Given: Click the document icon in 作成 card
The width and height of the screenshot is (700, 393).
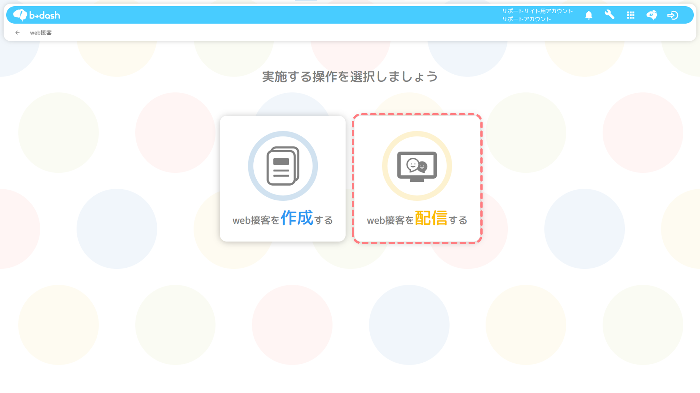Looking at the screenshot, I should 283,166.
